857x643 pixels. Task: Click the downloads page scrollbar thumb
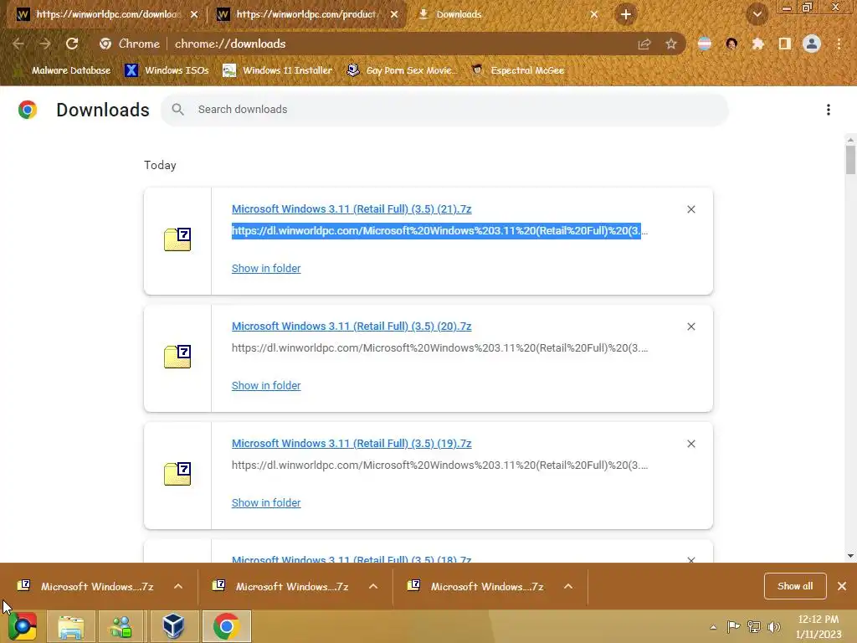click(x=850, y=159)
